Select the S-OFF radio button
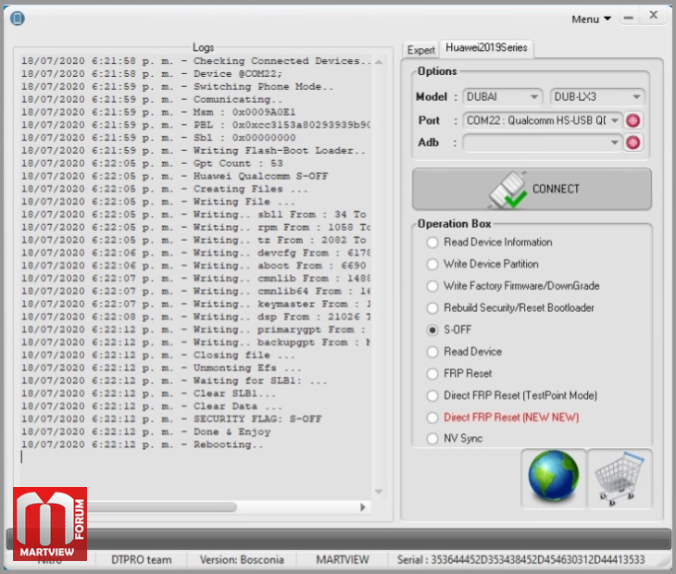Viewport: 676px width, 574px height. click(432, 331)
